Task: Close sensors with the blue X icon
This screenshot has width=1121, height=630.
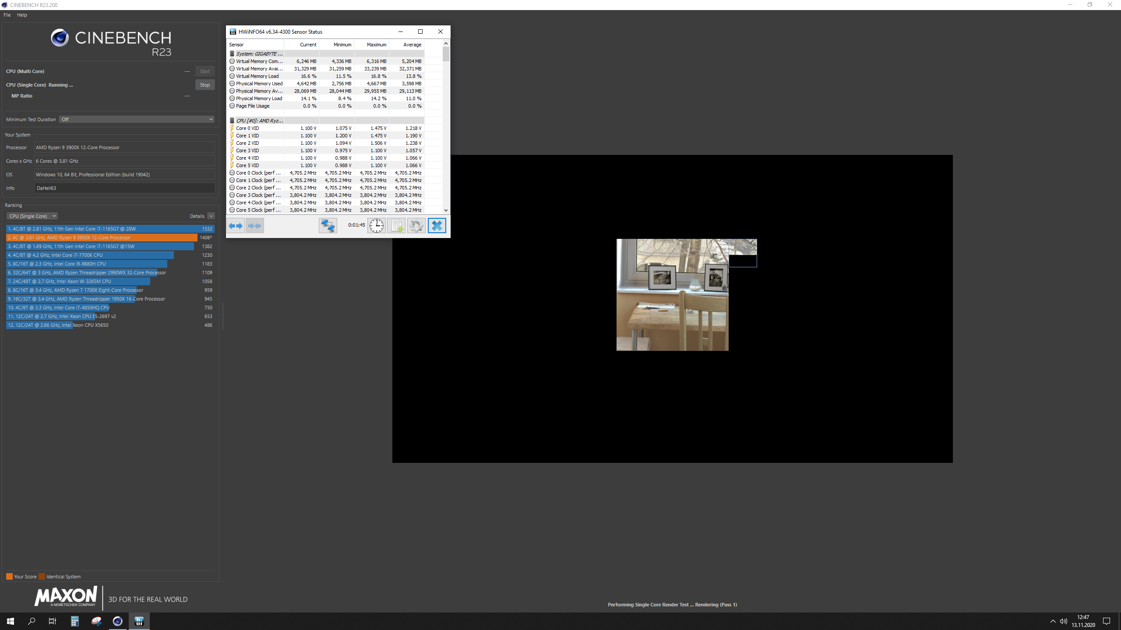Action: coord(437,226)
